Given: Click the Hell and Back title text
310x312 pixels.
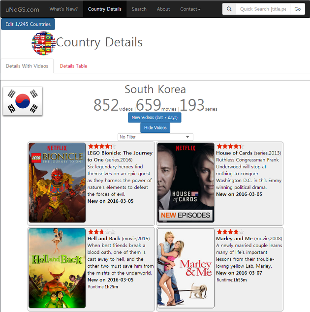Looking at the screenshot, I should click(104, 238).
